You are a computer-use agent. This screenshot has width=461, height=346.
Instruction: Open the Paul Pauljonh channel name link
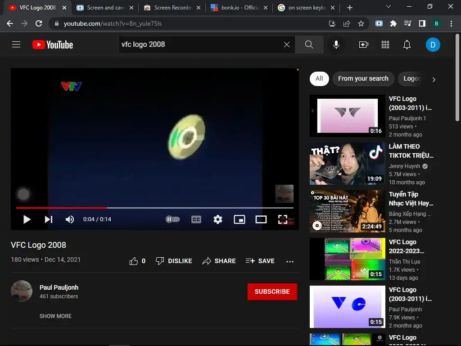pyautogui.click(x=59, y=287)
